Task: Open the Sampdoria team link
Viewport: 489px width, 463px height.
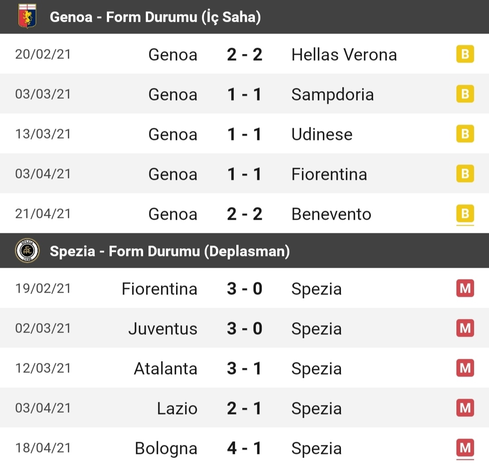Action: 332,95
